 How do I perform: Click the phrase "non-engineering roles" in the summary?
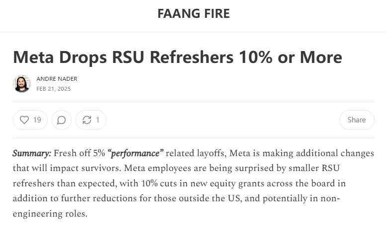(x=176, y=206)
